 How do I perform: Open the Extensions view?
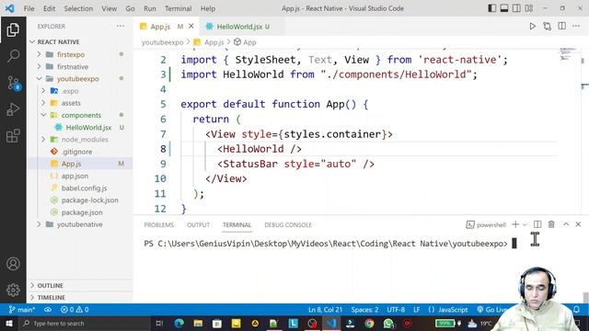point(13,136)
